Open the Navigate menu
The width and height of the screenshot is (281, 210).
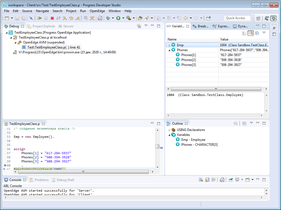pos(42,11)
